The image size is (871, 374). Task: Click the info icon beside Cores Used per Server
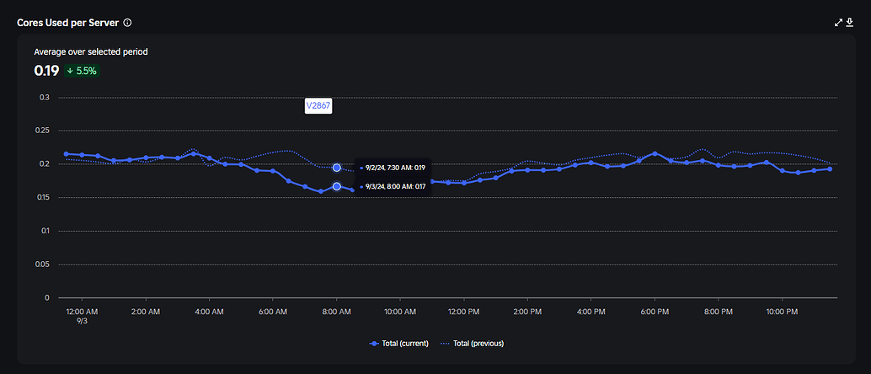127,23
